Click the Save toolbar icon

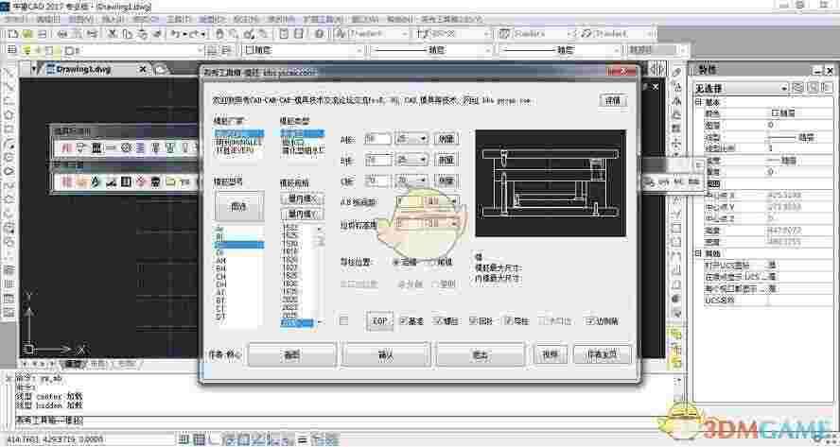(x=42, y=34)
